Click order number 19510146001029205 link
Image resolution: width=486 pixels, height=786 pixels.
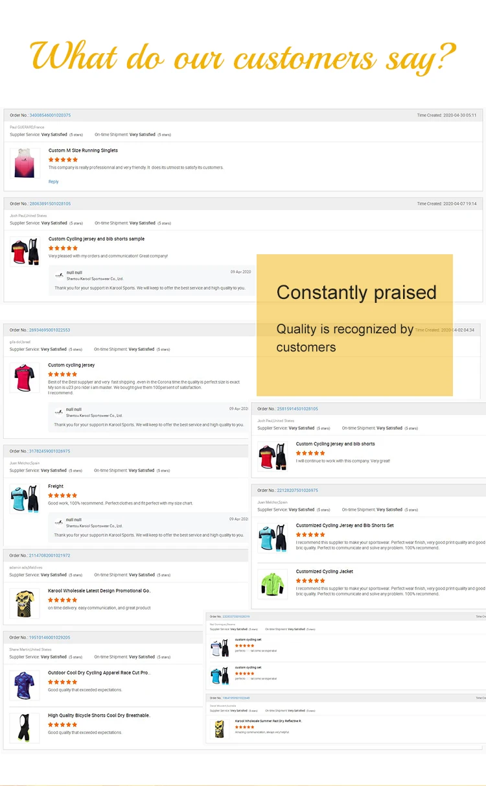49,637
